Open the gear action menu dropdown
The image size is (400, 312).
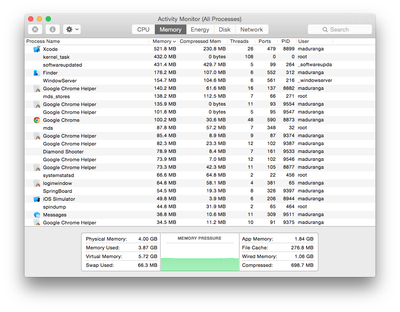tap(72, 29)
